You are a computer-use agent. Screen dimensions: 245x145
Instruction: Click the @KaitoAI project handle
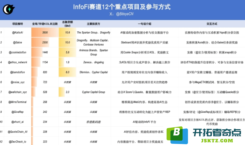point(18,33)
